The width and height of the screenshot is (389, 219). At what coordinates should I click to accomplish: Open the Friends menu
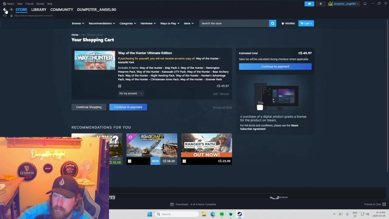point(29,4)
